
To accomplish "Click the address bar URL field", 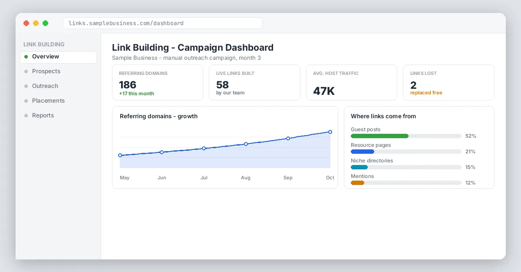I will click(x=162, y=23).
